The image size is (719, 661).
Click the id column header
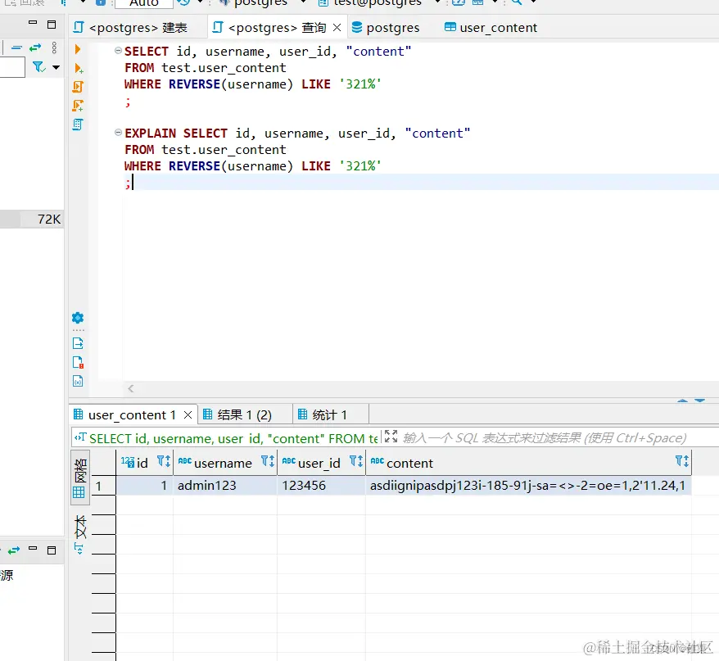(142, 463)
